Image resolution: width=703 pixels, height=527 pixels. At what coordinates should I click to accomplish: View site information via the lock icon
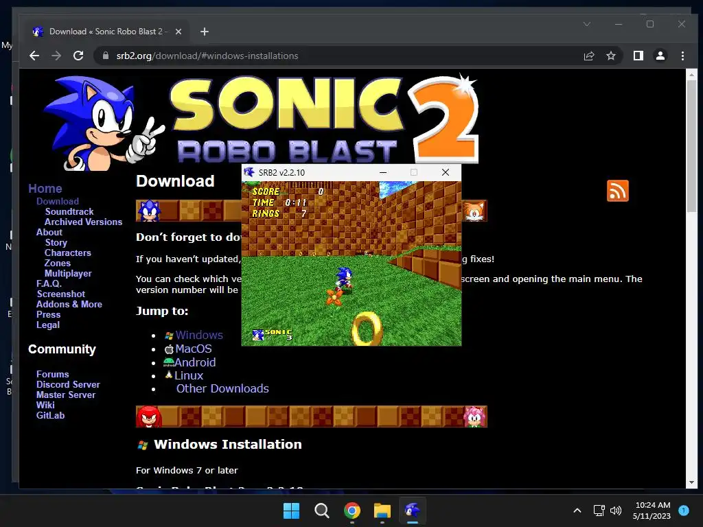click(106, 56)
